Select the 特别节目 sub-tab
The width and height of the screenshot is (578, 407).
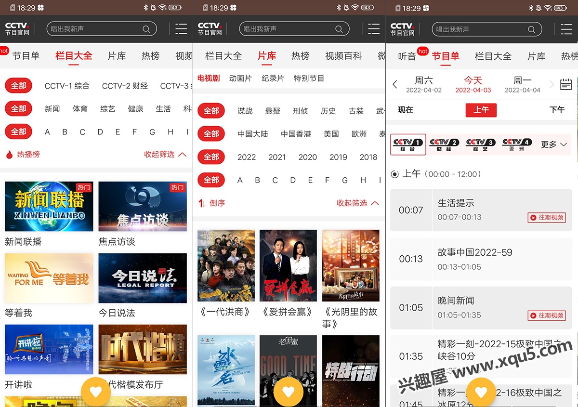click(309, 78)
